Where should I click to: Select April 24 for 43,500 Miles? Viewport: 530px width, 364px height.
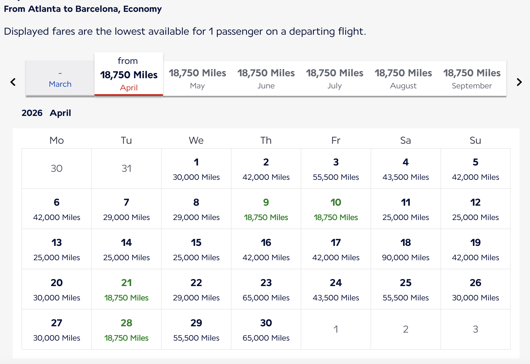pos(336,289)
